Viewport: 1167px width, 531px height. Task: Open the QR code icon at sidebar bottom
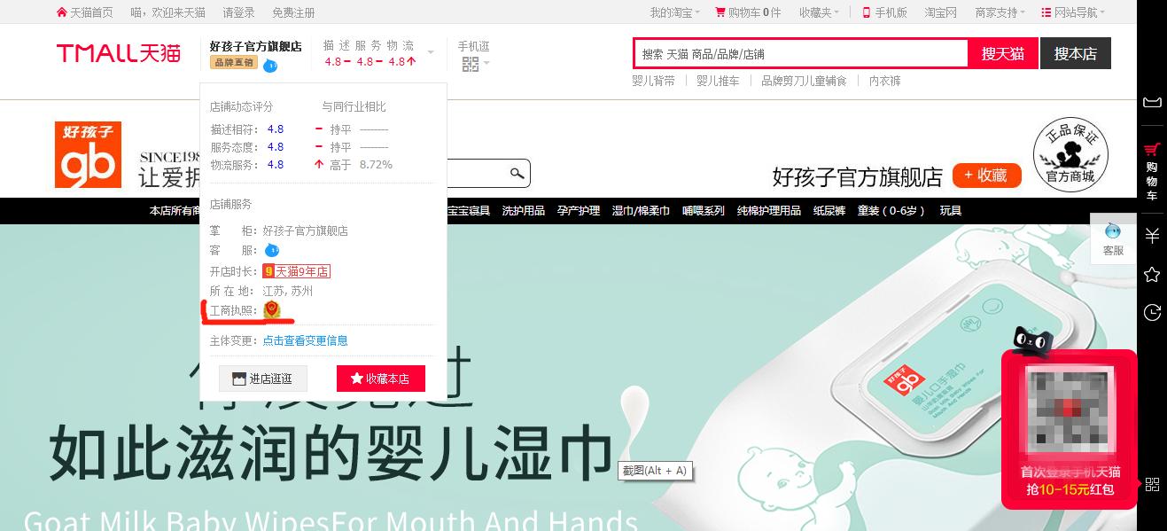coord(1152,484)
